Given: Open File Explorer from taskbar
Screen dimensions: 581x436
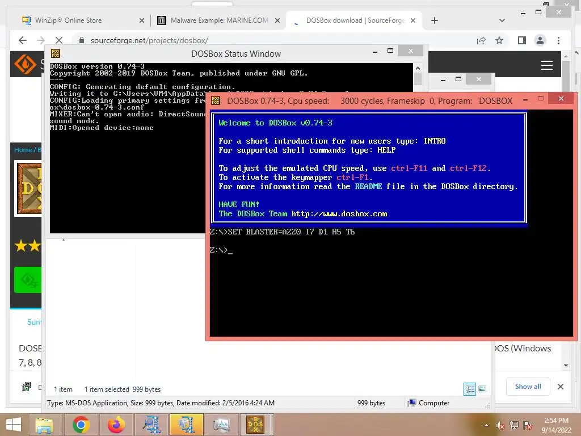Looking at the screenshot, I should point(44,425).
